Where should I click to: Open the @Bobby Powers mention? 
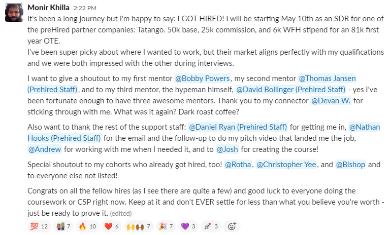[x=203, y=79]
